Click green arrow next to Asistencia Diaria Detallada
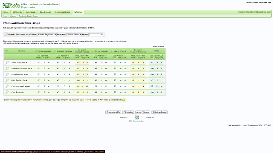Image resolution: width=273 pixels, height=153 pixels. pos(124,100)
